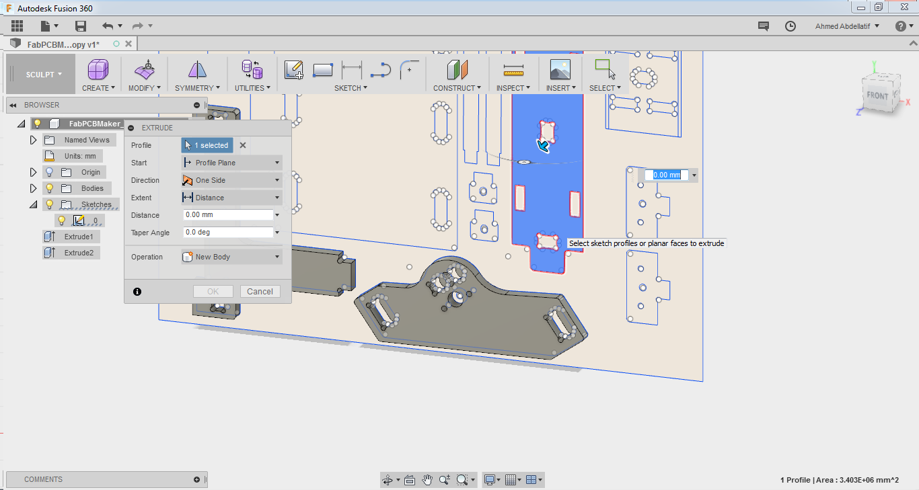Click the Utilities convert icon
Screen dimensions: 919x490
(x=252, y=70)
